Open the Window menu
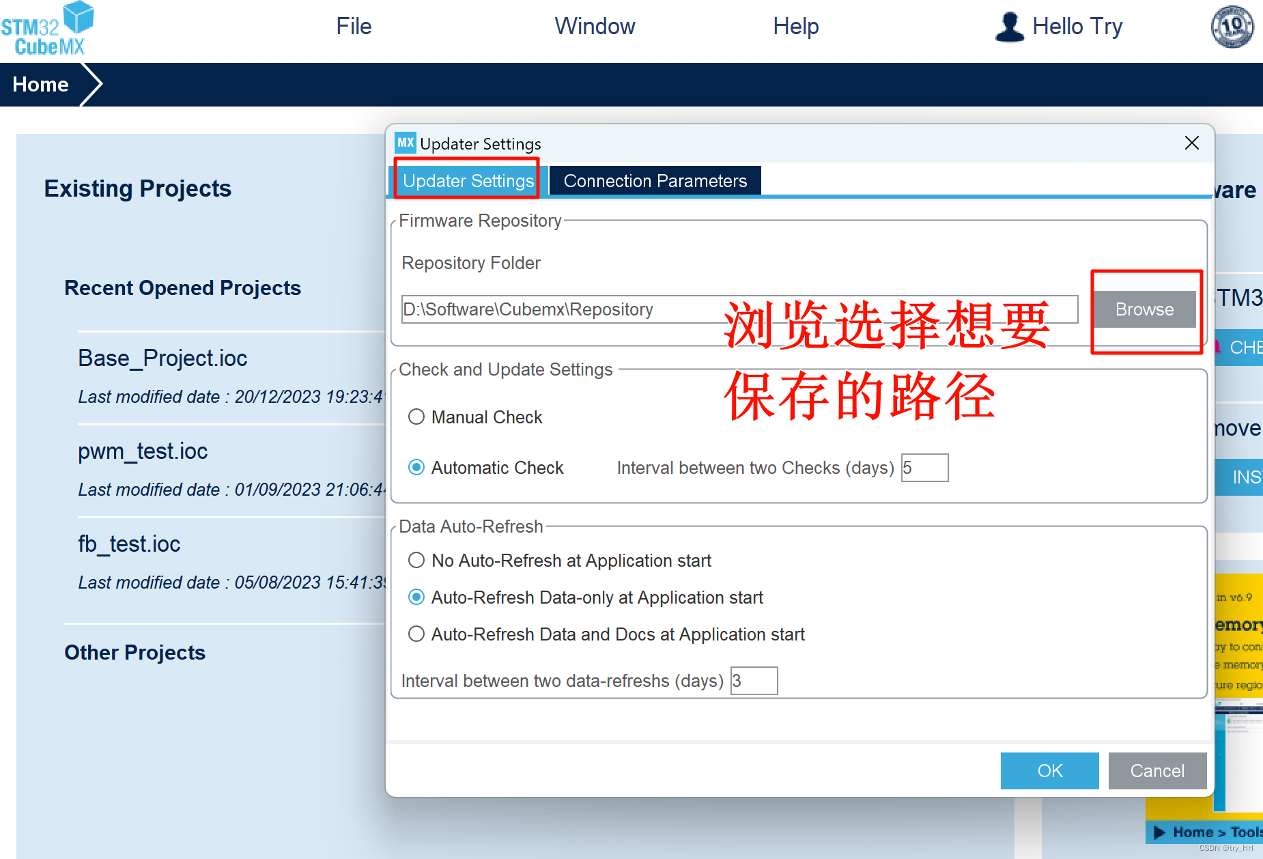Screen dimensions: 1263x859 (595, 27)
